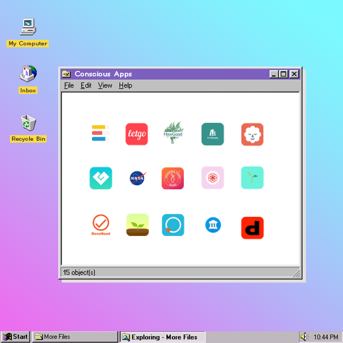Minimize the Conscious Apps window

pos(274,74)
